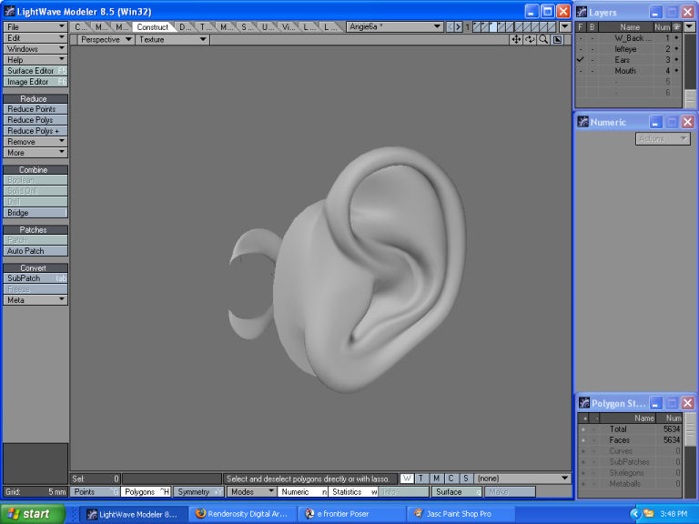Click the viewport move (pan) icon
This screenshot has width=699, height=524.
point(516,40)
